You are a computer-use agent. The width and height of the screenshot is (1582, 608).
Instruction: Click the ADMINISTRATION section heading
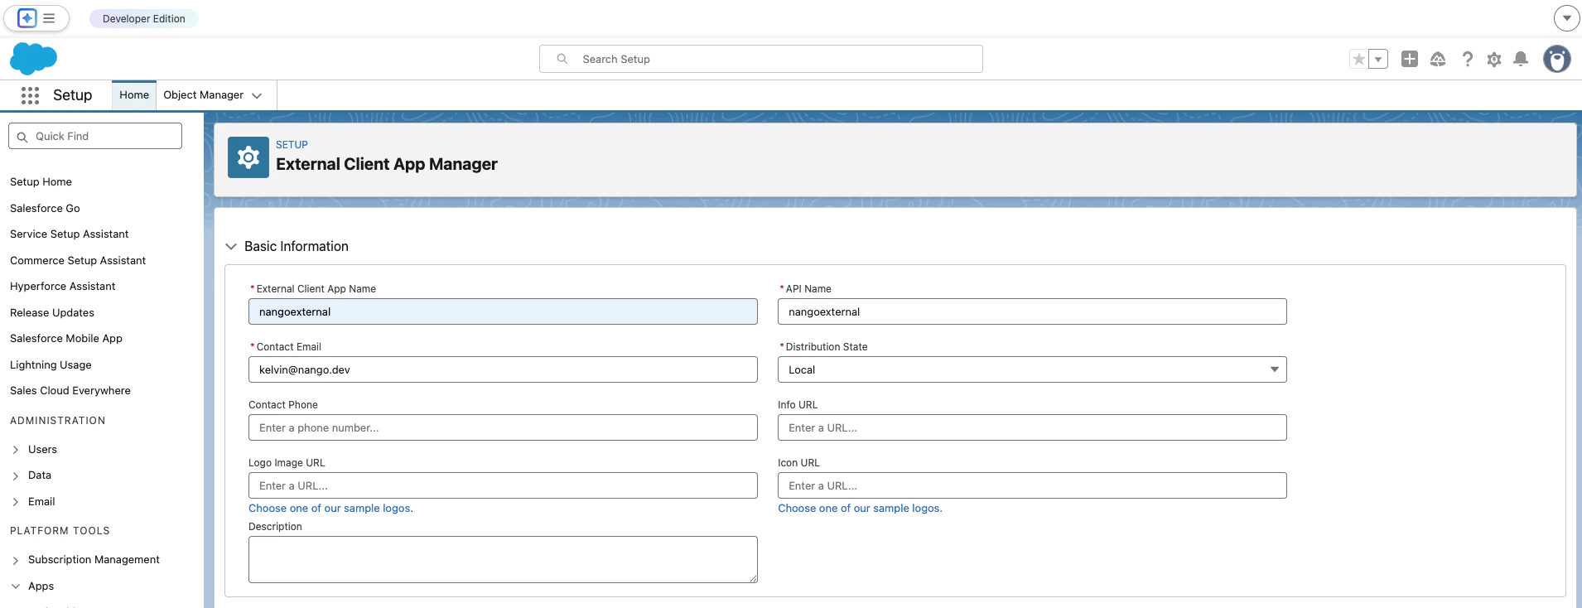[x=58, y=421]
